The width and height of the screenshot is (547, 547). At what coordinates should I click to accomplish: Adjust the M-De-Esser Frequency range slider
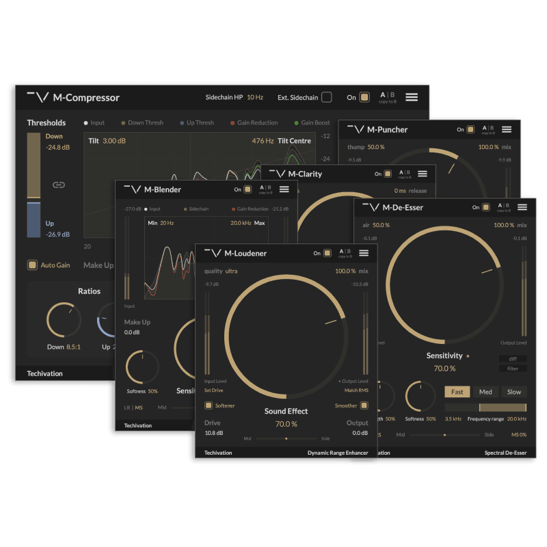tap(485, 408)
